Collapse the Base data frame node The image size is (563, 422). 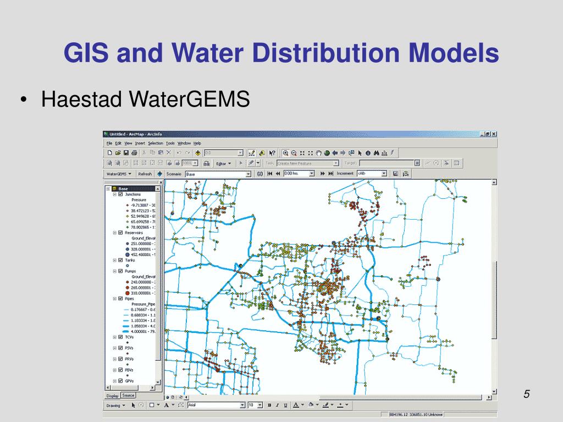pyautogui.click(x=108, y=189)
